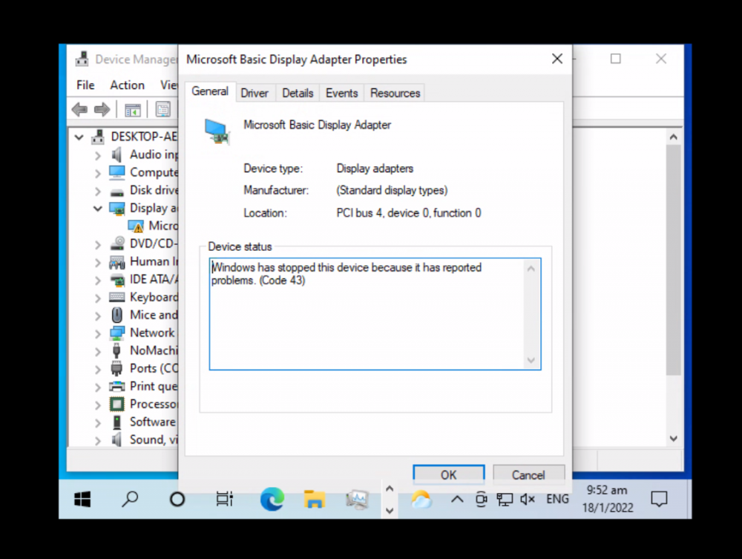Expand the Computer category
Viewport: 742px width, 559px height.
click(97, 173)
